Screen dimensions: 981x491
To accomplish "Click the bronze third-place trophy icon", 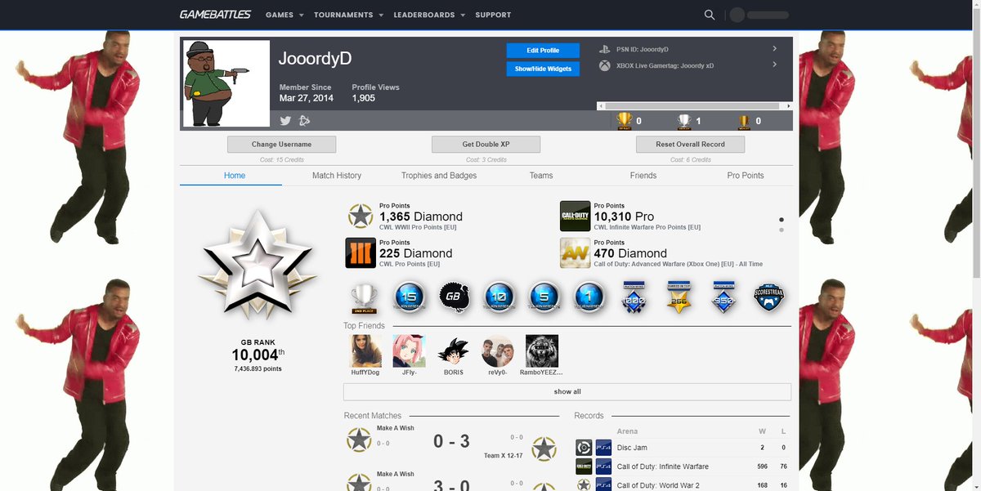I will pos(744,121).
